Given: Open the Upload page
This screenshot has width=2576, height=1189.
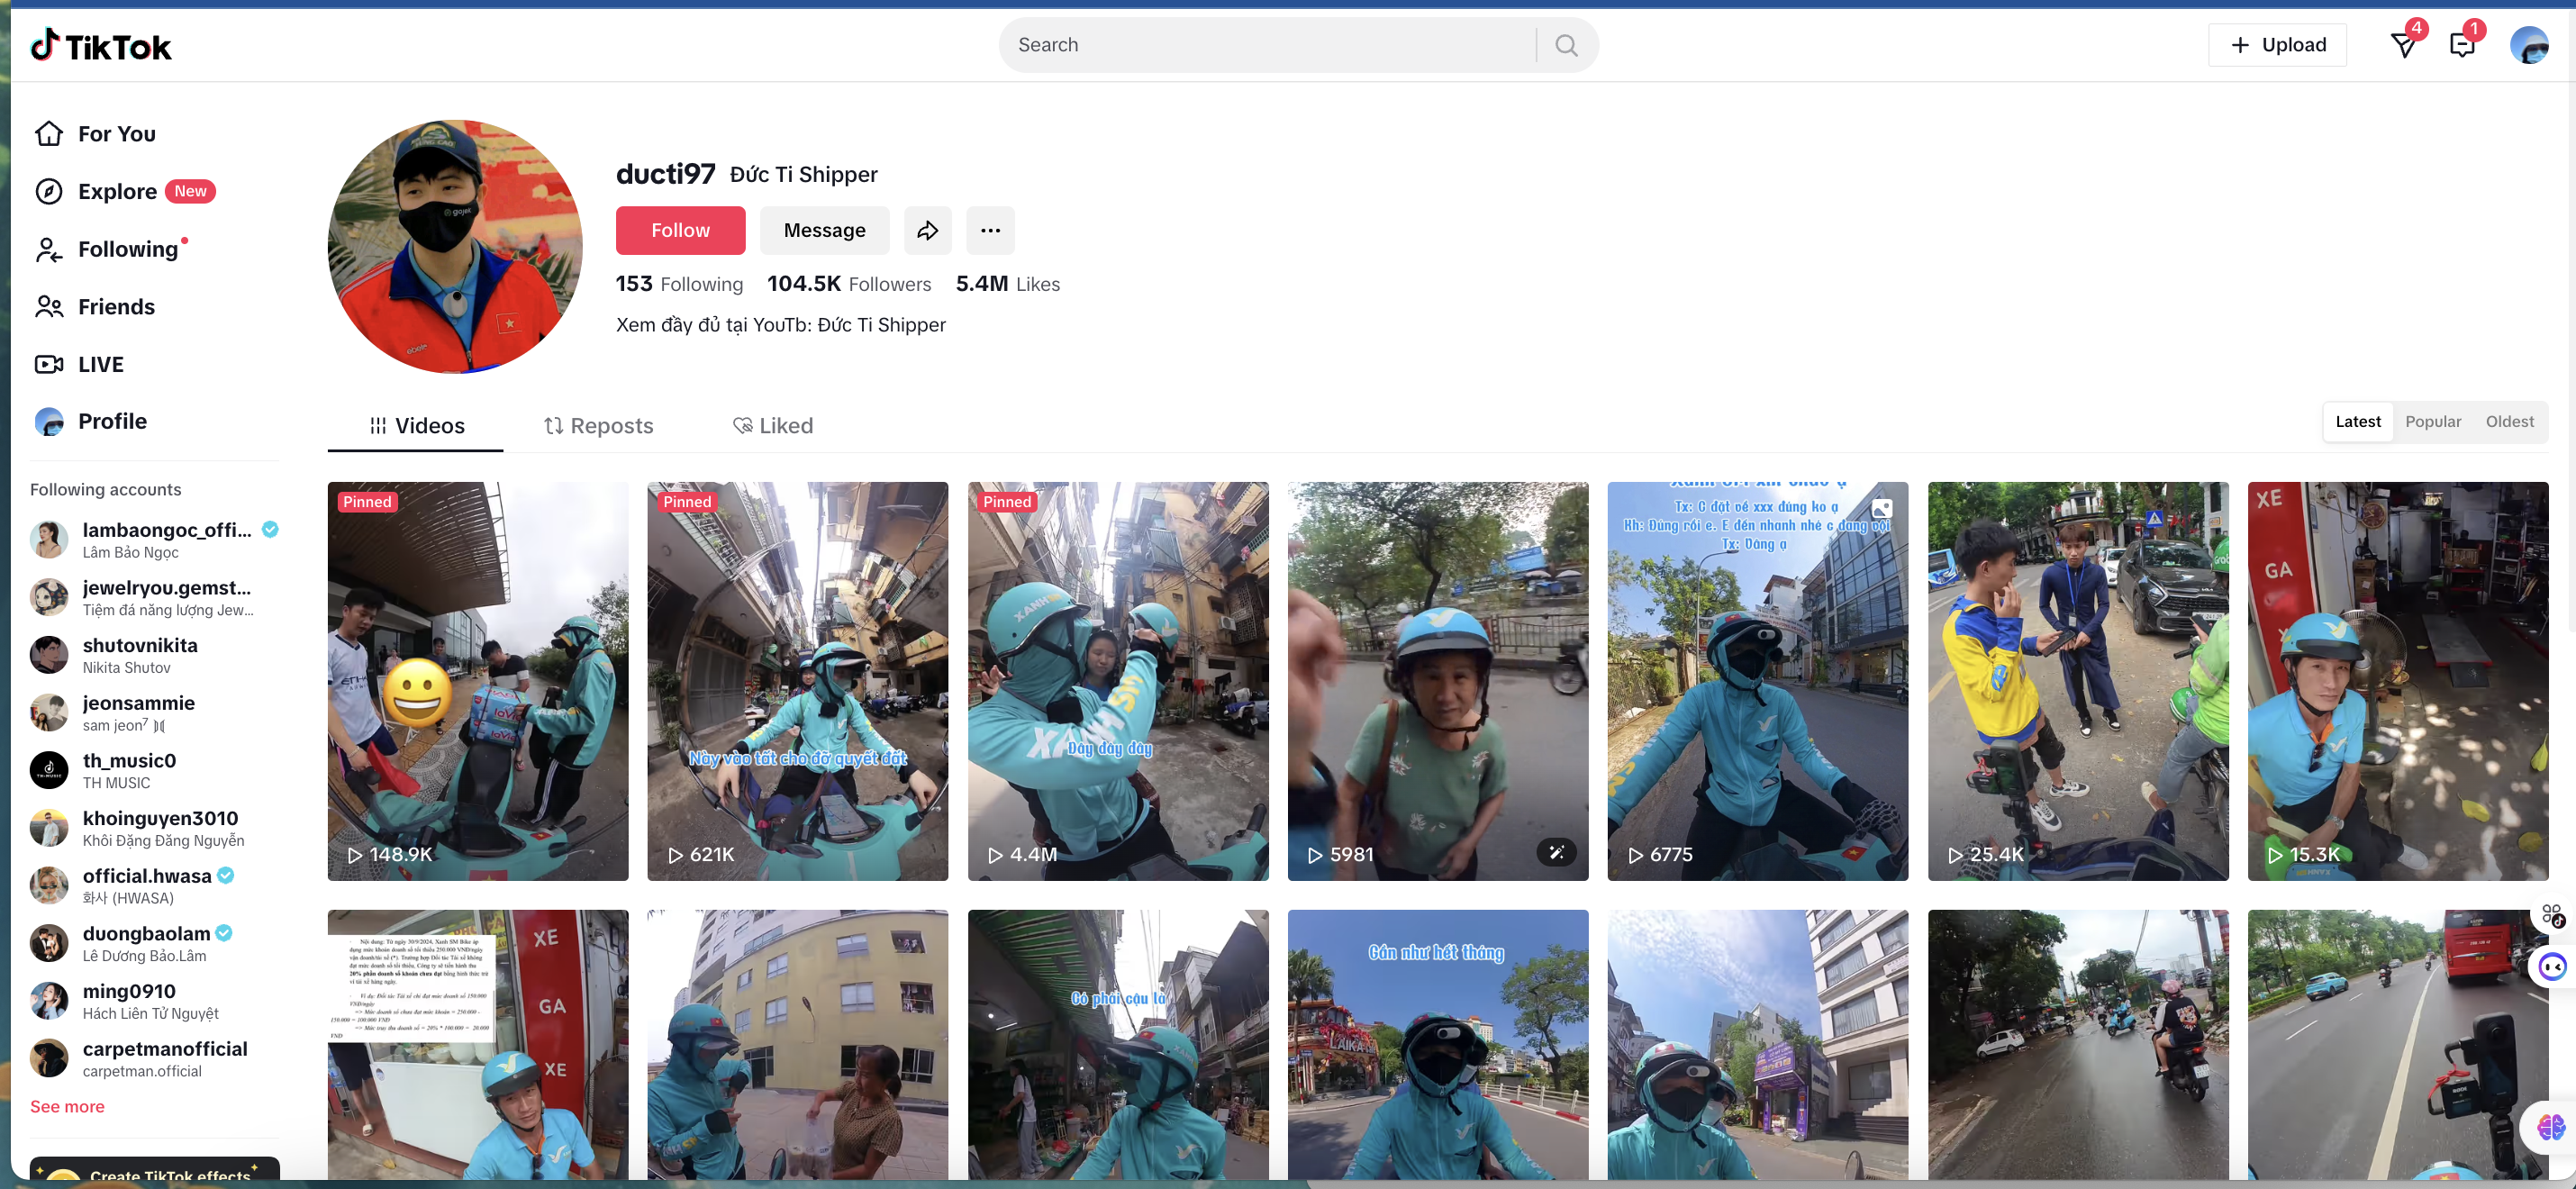Looking at the screenshot, I should pyautogui.click(x=2277, y=44).
